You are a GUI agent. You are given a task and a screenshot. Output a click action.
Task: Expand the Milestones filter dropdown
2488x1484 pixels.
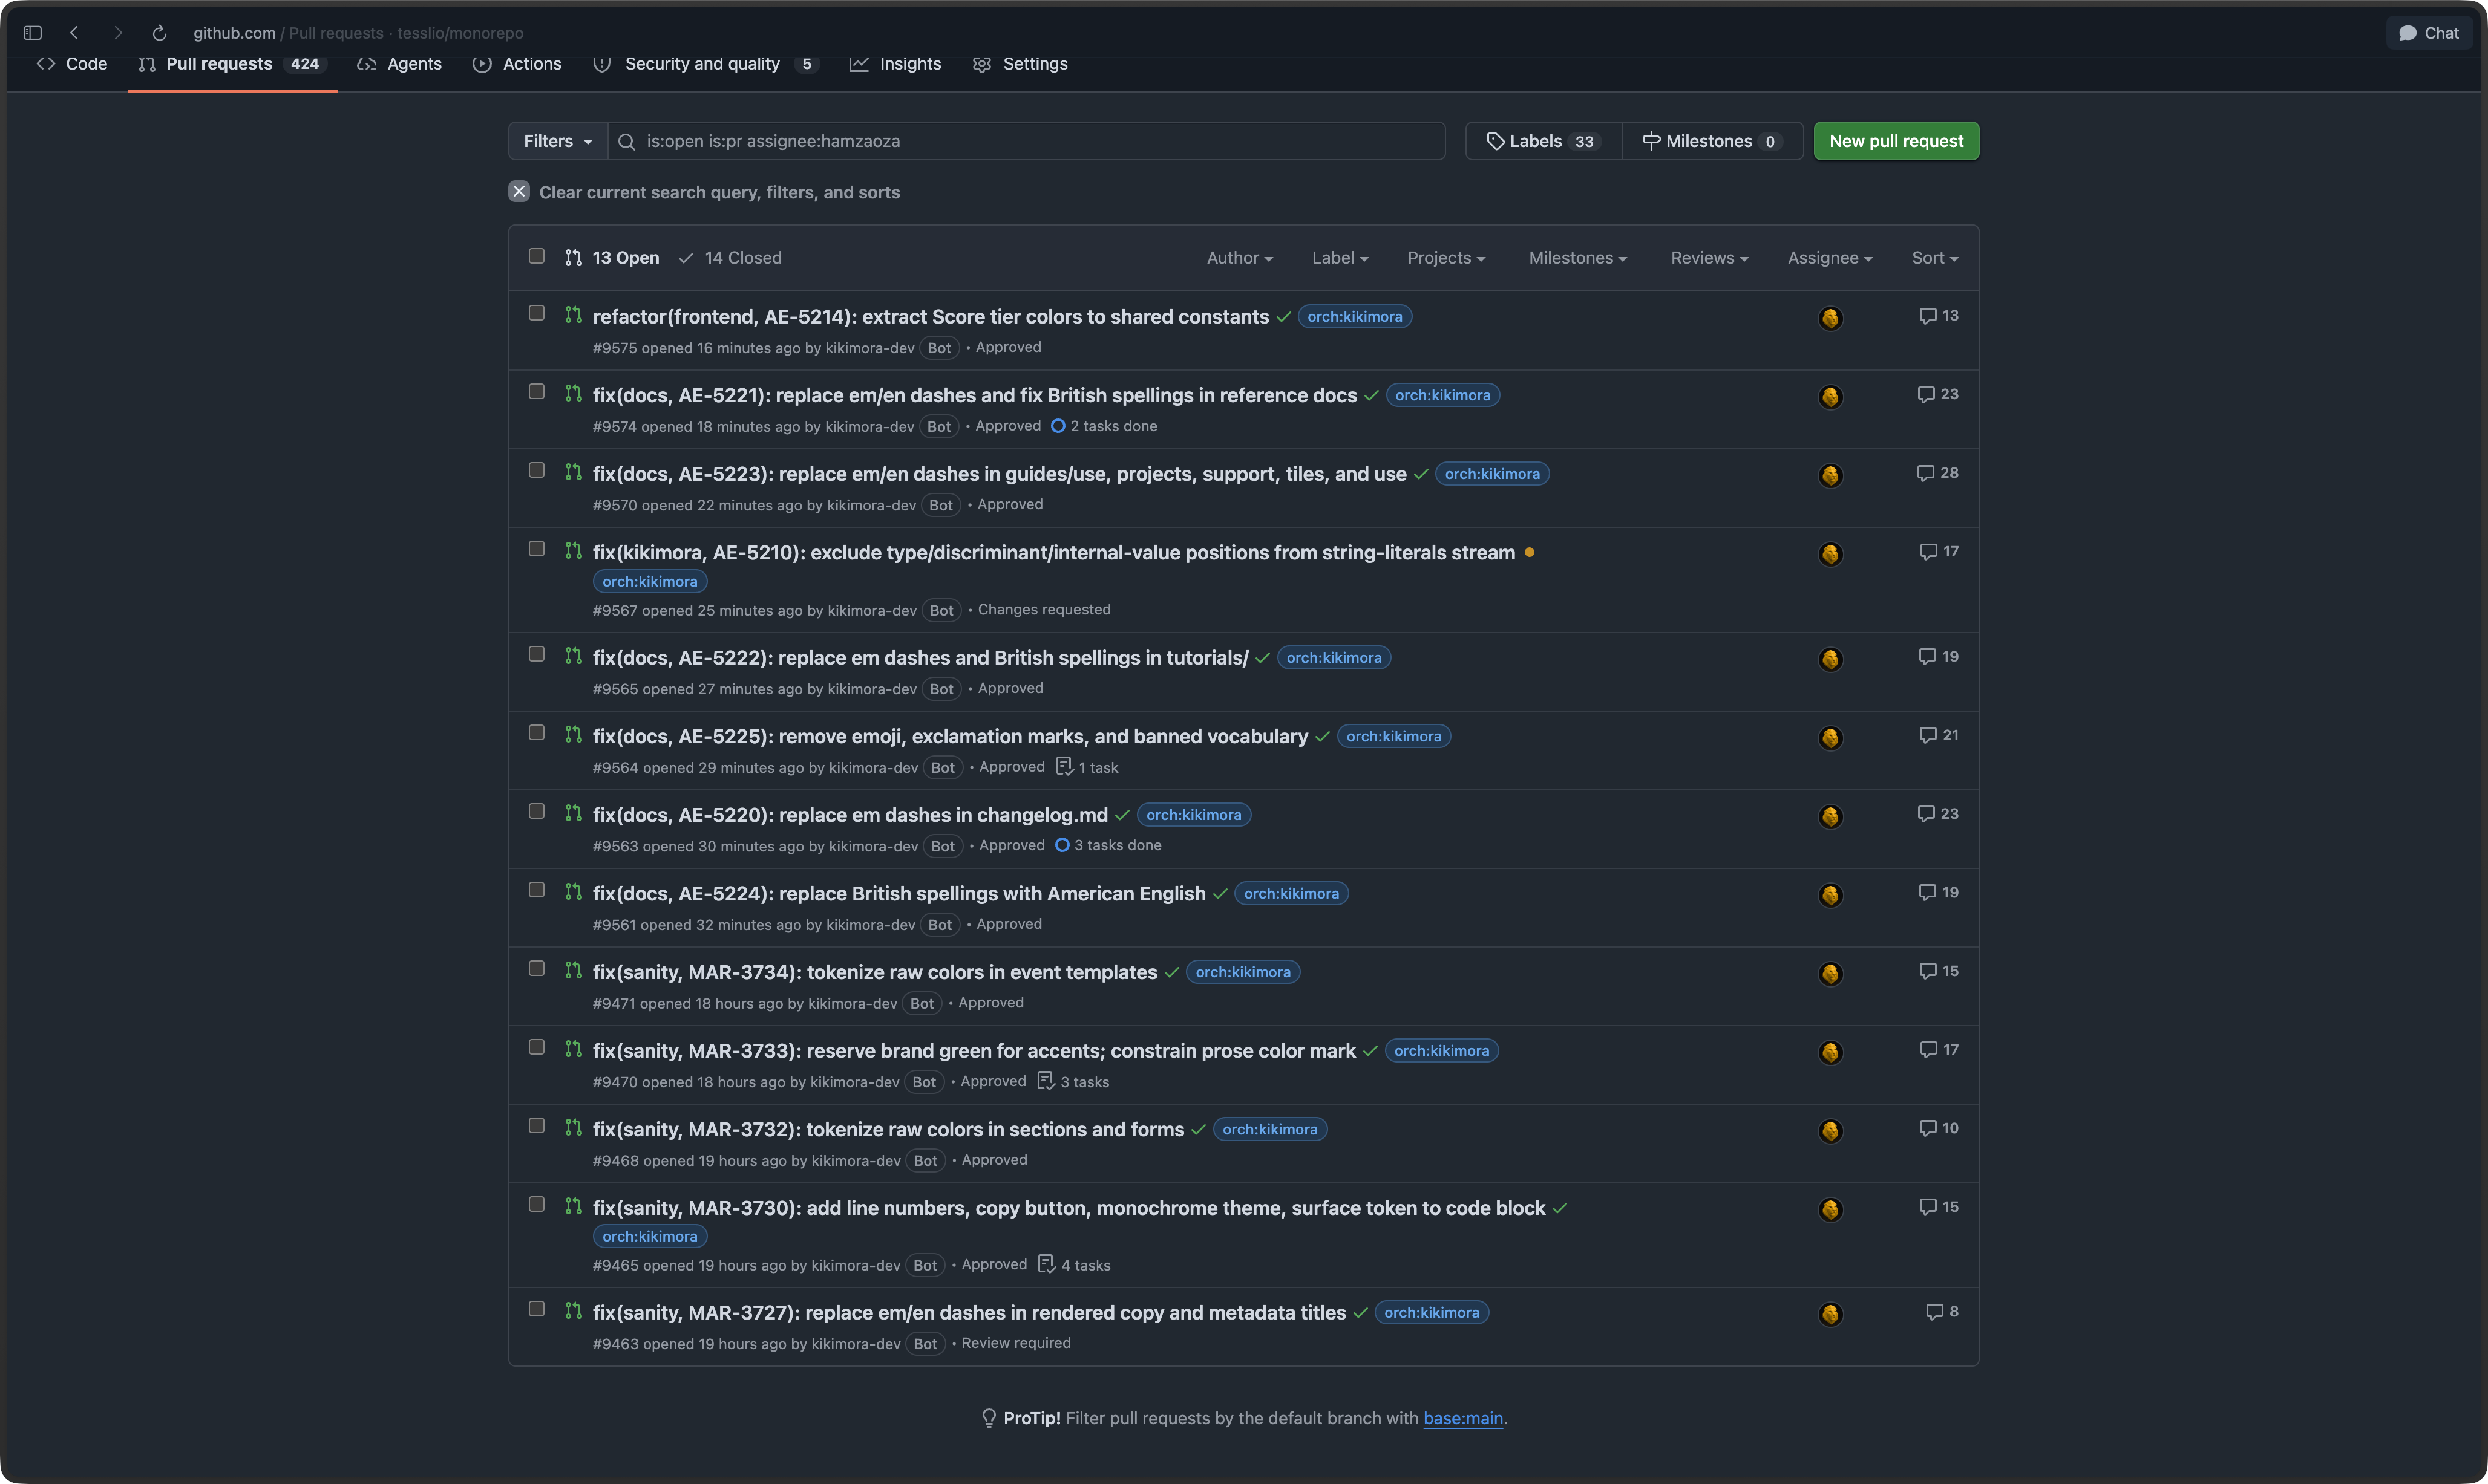pos(1577,258)
